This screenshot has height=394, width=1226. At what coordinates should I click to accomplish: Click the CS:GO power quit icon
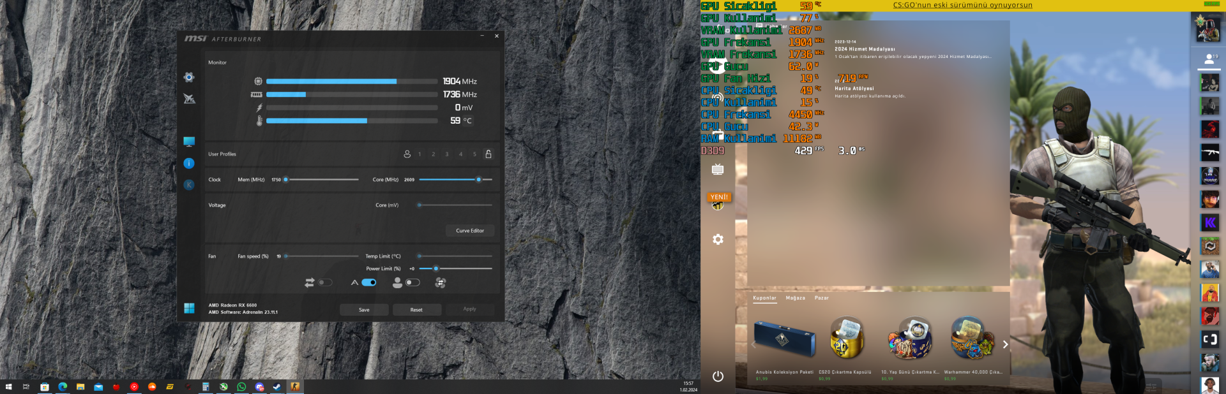tap(718, 376)
